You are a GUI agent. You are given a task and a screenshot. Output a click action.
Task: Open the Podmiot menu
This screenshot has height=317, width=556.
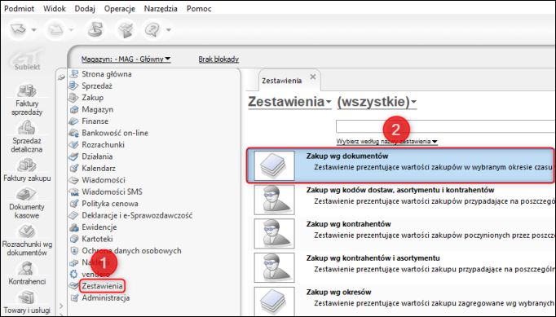pos(19,8)
